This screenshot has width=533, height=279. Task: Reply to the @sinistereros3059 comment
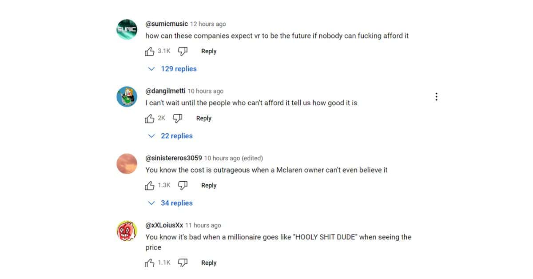209,185
